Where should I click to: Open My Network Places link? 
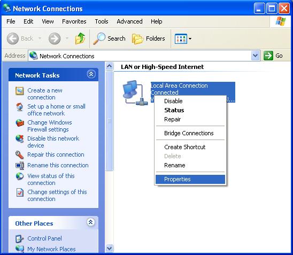(51, 249)
